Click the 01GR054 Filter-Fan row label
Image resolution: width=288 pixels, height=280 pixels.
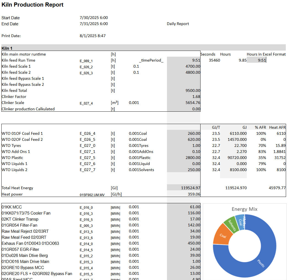coord(20,225)
